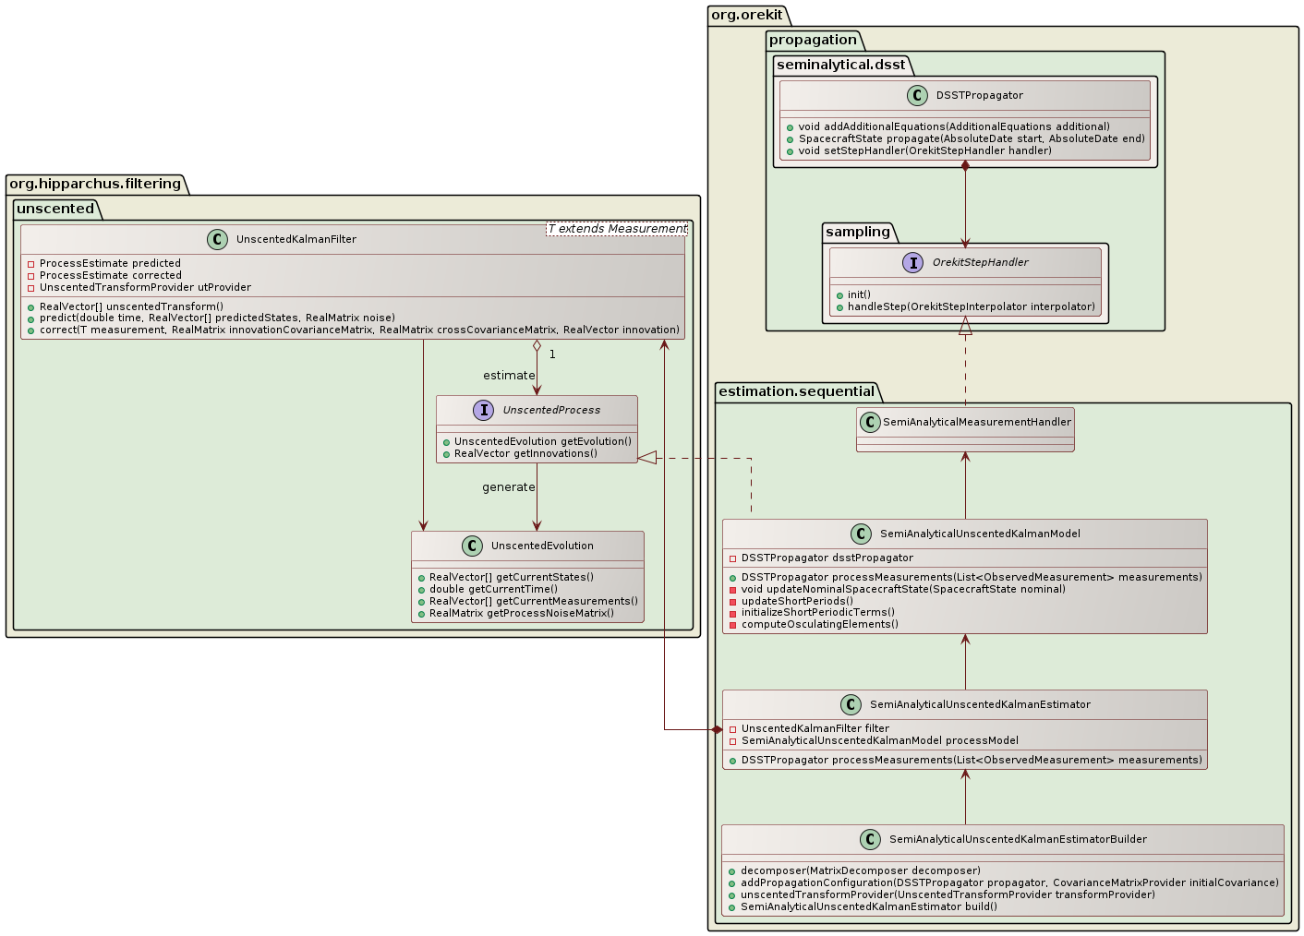Click the interface icon of OrekitStepHandler
The image size is (1304, 936).
click(x=913, y=262)
